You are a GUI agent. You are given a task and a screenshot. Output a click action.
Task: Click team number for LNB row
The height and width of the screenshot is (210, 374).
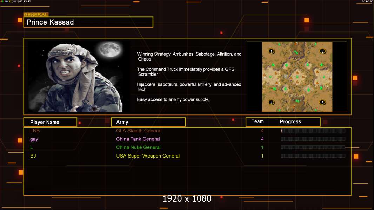click(262, 131)
